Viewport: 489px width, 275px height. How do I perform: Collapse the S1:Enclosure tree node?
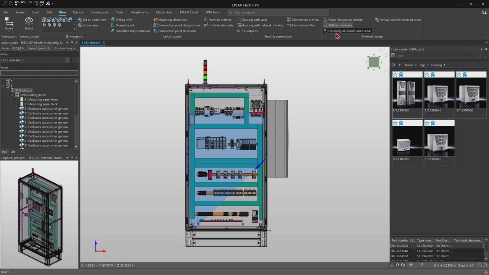click(x=8, y=90)
